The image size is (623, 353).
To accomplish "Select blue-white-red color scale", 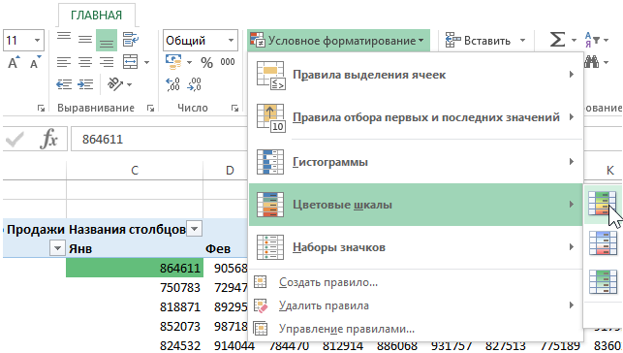I will 603,242.
